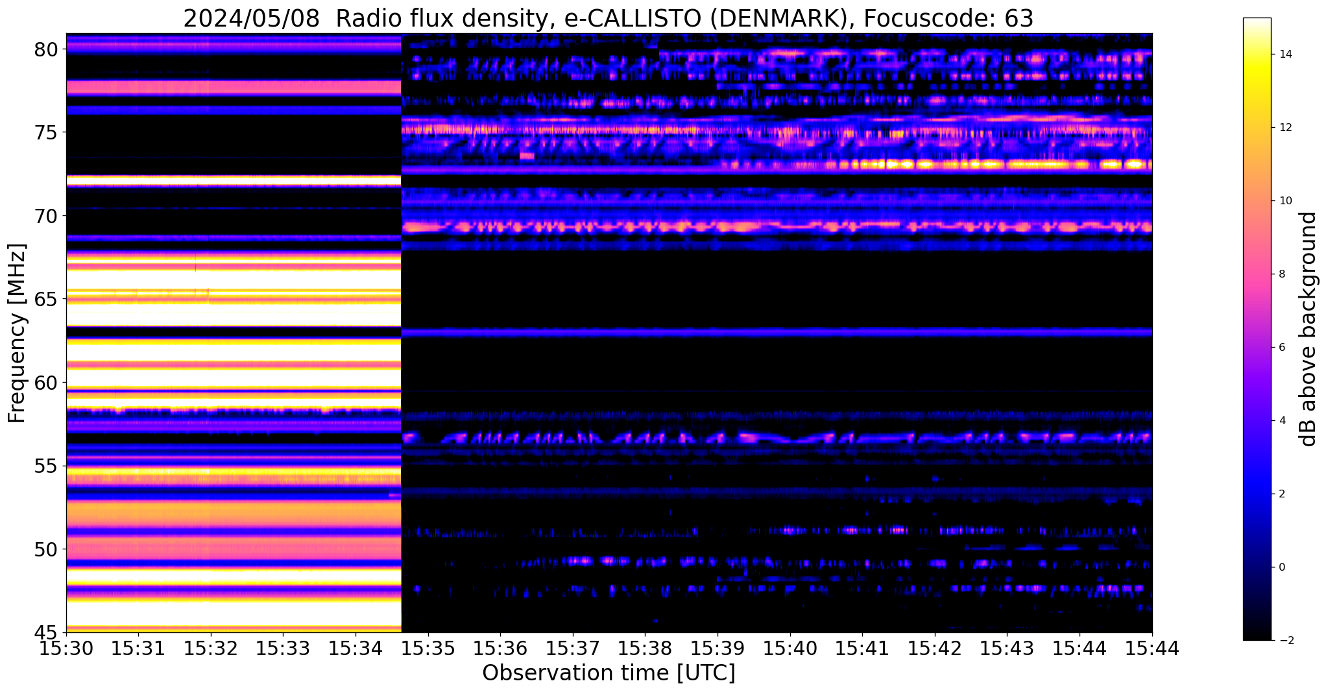Click the 'Frequency [MHz]' axis label
This screenshot has width=1328, height=692.
[x=18, y=333]
